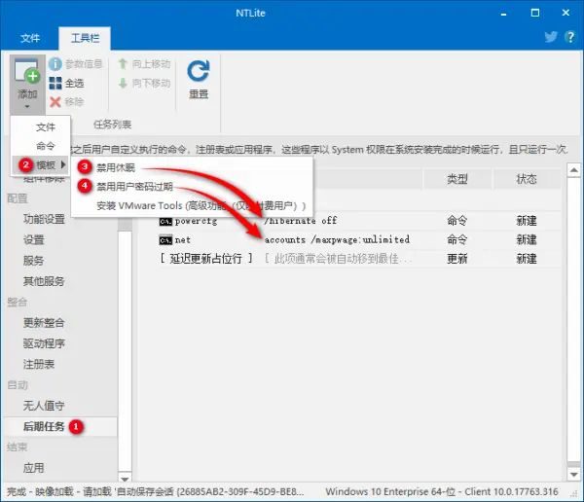Open 服务 in the sidebar
584x502 pixels.
pyautogui.click(x=33, y=261)
